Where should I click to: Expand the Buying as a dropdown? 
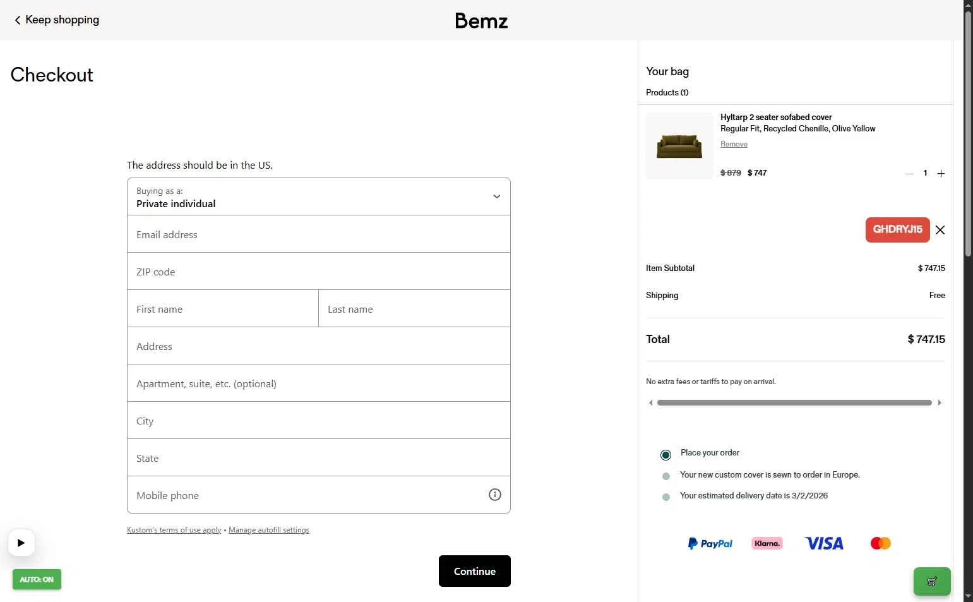point(318,197)
